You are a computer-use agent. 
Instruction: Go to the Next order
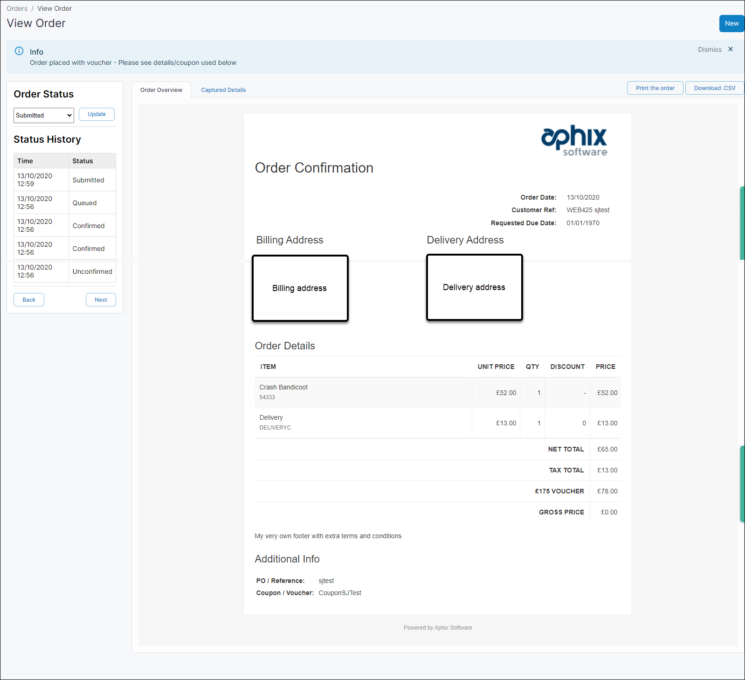(x=101, y=300)
